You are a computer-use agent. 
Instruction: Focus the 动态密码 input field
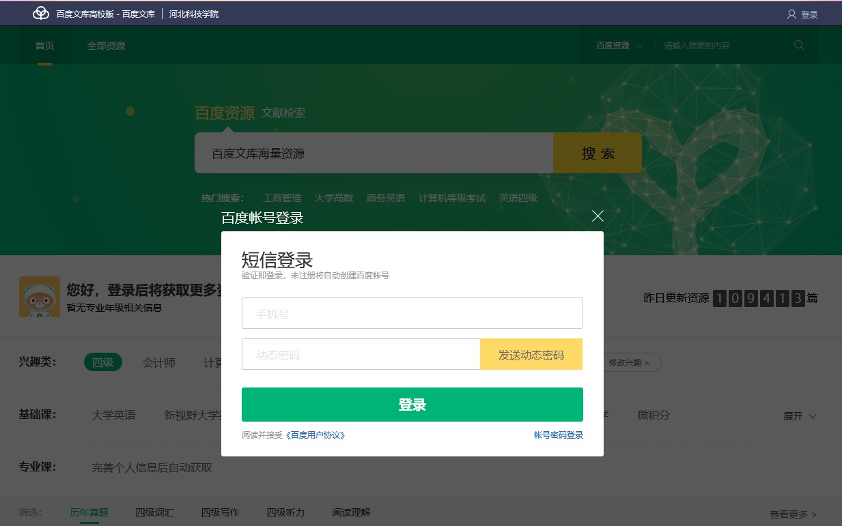[361, 354]
